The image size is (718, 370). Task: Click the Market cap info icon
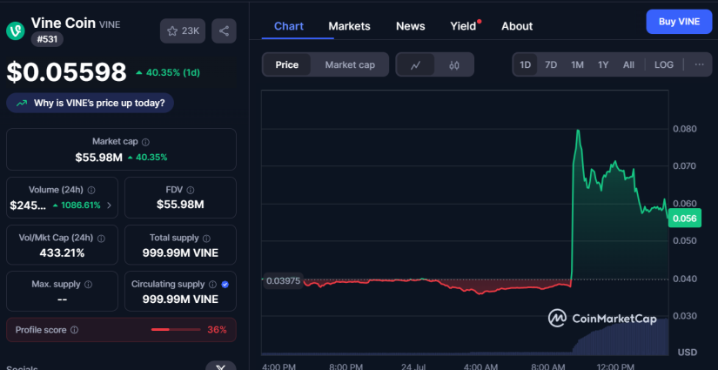click(145, 141)
